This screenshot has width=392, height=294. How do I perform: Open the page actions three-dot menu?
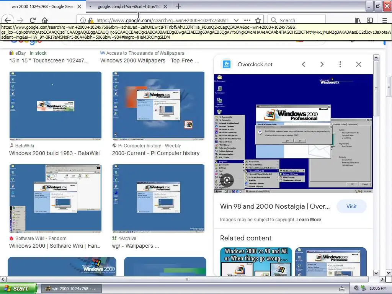(x=247, y=20)
